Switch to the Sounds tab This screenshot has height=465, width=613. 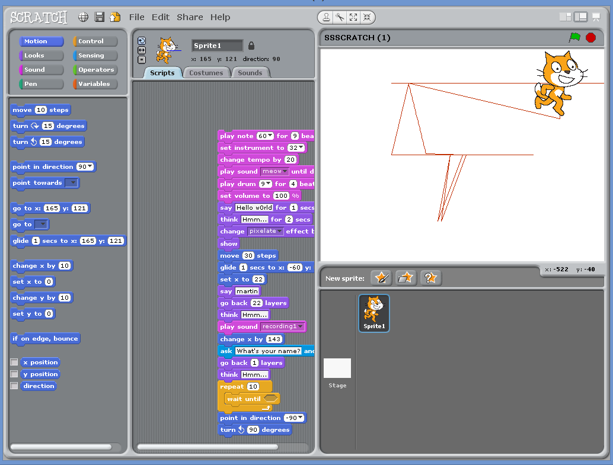pyautogui.click(x=250, y=73)
